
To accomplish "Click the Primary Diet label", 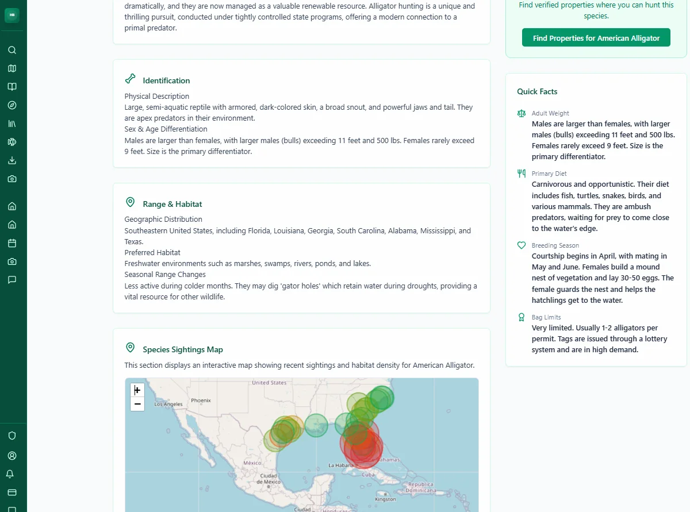I will click(x=549, y=174).
